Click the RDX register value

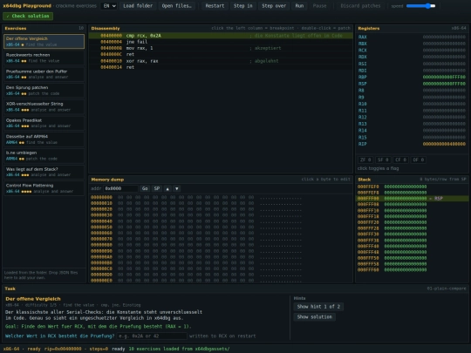coord(444,57)
